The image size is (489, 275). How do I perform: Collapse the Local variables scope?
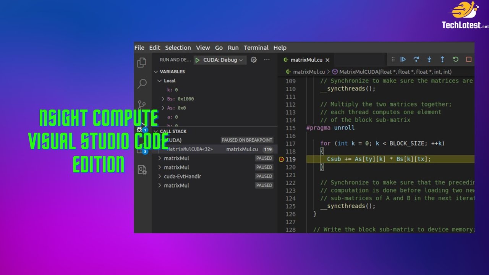coord(160,81)
